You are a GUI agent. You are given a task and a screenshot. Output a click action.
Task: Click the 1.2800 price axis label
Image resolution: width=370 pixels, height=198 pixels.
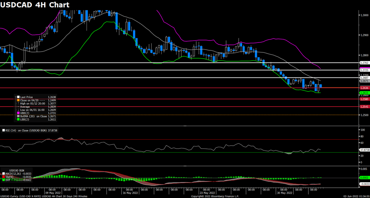(x=364, y=55)
